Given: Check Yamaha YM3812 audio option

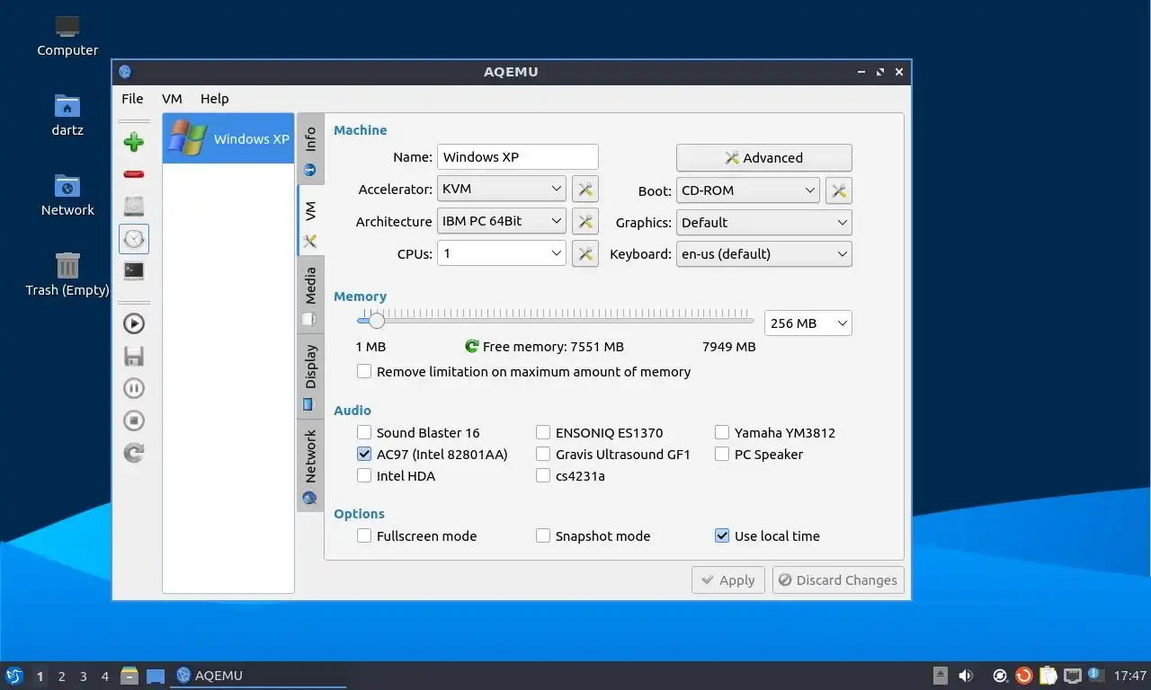Looking at the screenshot, I should [x=722, y=432].
